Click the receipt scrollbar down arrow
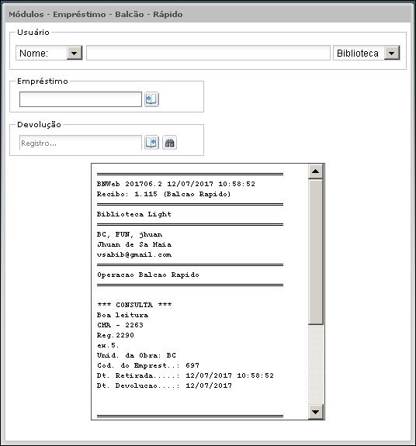This screenshot has width=416, height=446. tap(316, 412)
